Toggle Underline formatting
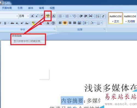 [x=5, y=23]
